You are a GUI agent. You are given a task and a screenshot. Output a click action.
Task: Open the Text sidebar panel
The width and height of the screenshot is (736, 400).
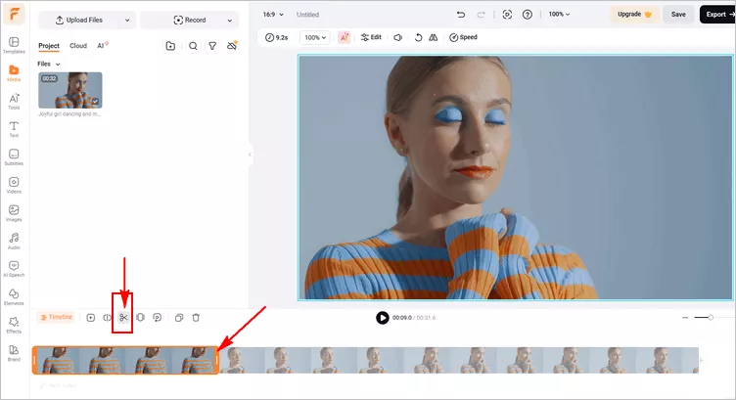(14, 129)
